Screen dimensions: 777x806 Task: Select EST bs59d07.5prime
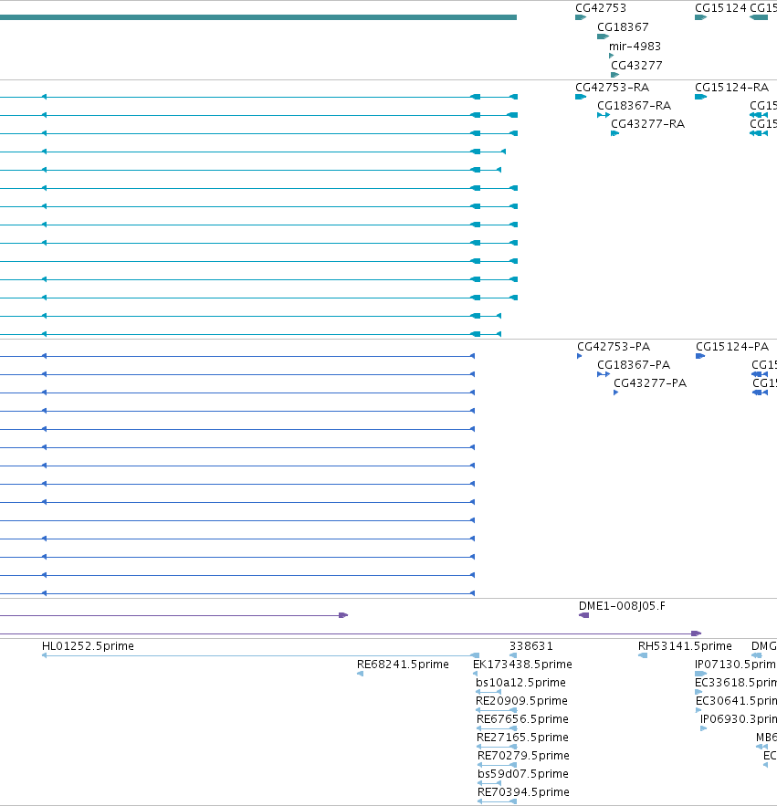pyautogui.click(x=522, y=774)
